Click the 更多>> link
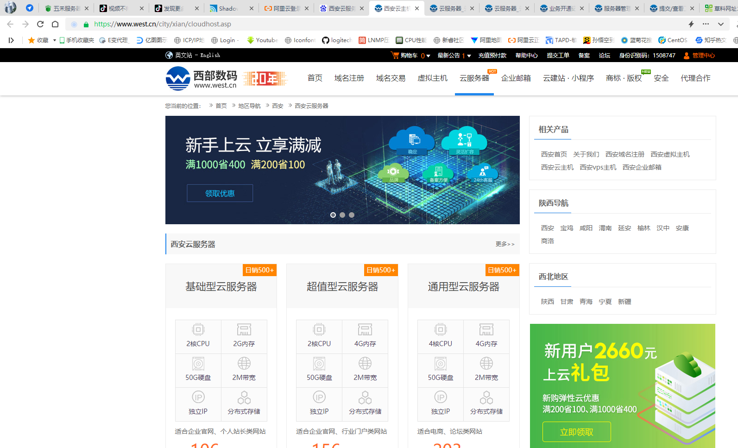 click(x=505, y=244)
